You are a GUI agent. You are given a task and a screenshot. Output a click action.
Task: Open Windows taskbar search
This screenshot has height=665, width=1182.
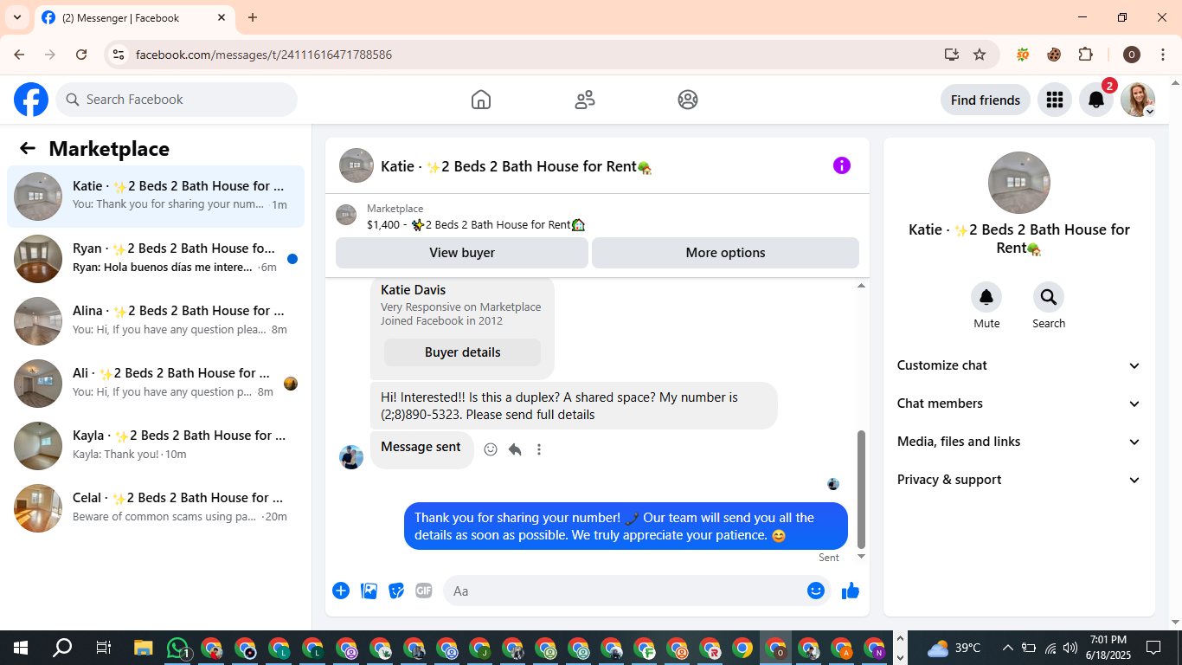click(x=62, y=648)
